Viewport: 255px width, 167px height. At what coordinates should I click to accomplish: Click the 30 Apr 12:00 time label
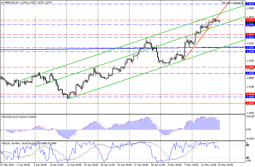158,165
